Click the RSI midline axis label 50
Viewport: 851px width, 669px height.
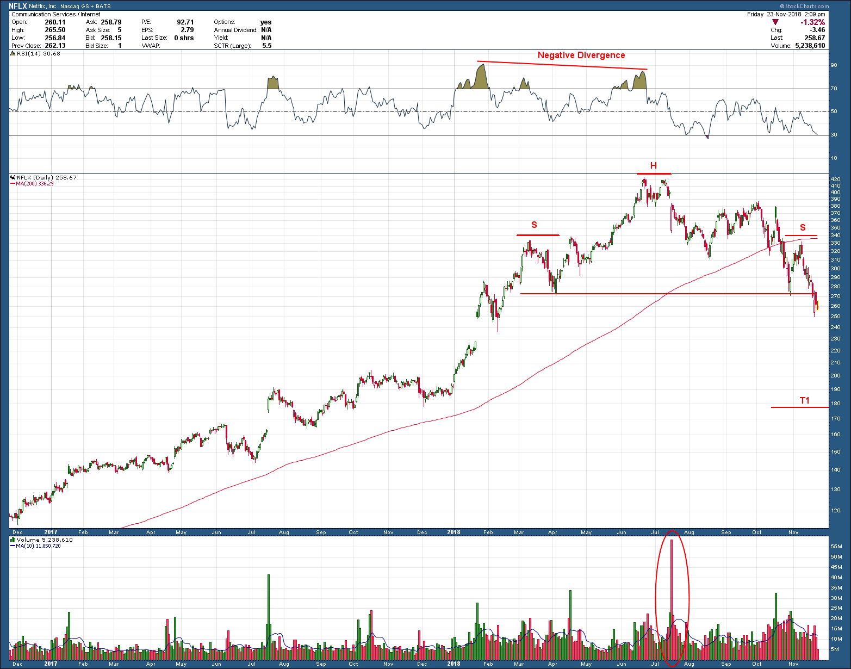834,112
